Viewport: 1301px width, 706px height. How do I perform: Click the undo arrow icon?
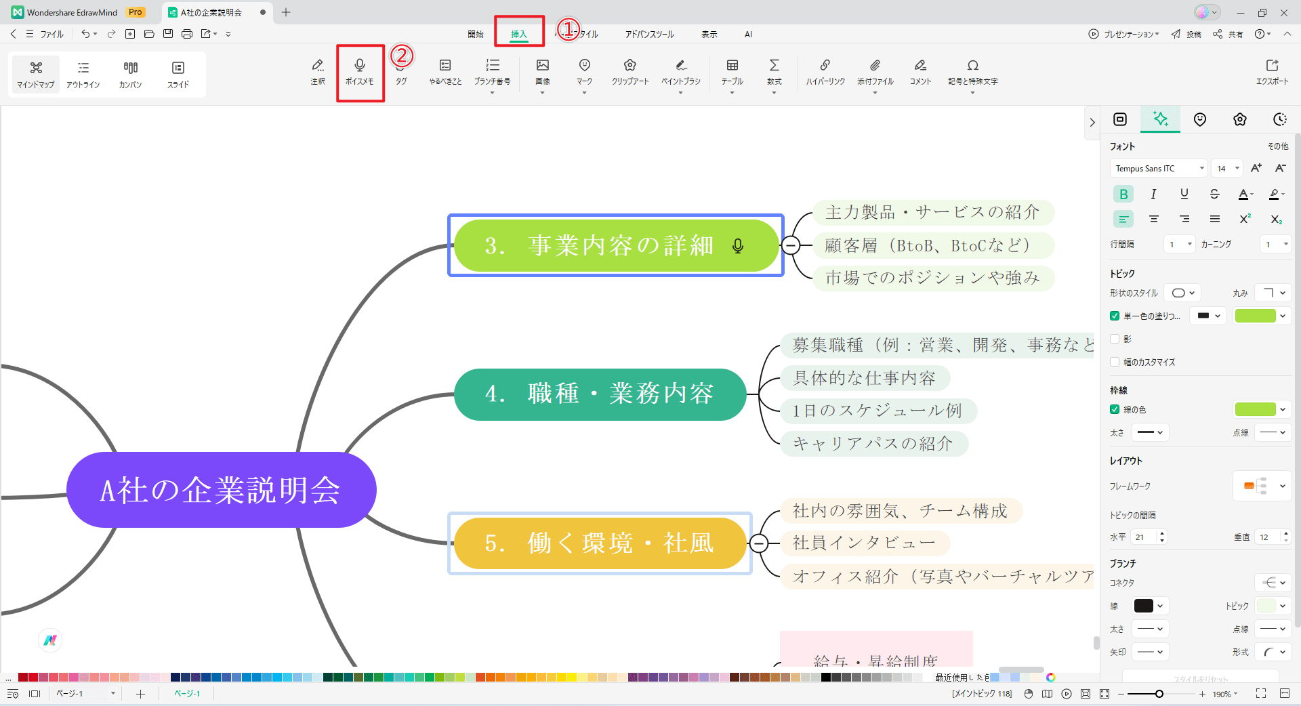pos(85,34)
